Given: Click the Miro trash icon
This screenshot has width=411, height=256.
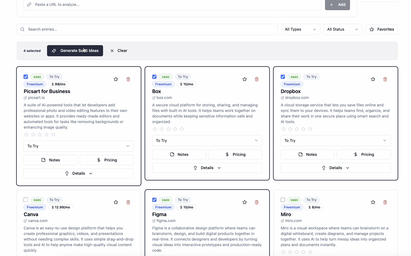Looking at the screenshot, I should point(385,202).
